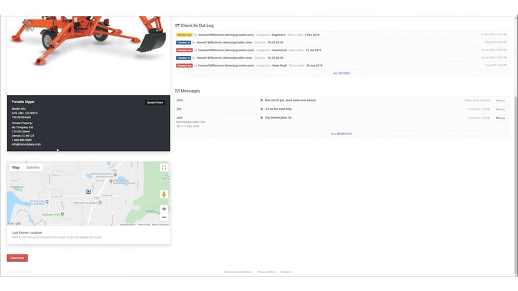Click Minnetonka Heights marker on map
The height and width of the screenshot is (291, 518).
point(100,202)
